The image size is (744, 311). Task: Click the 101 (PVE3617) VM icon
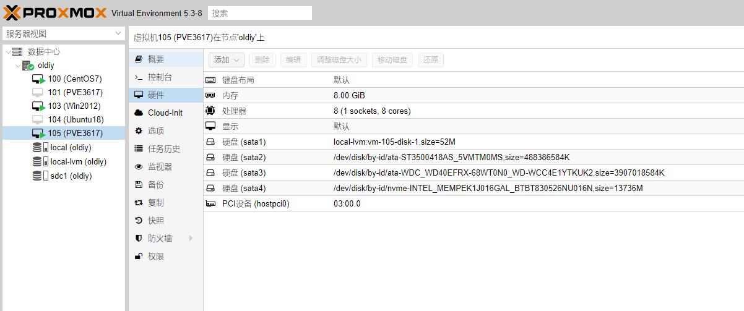click(x=38, y=93)
